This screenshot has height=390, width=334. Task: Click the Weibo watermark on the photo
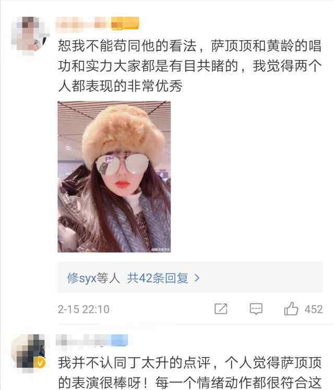161,249
